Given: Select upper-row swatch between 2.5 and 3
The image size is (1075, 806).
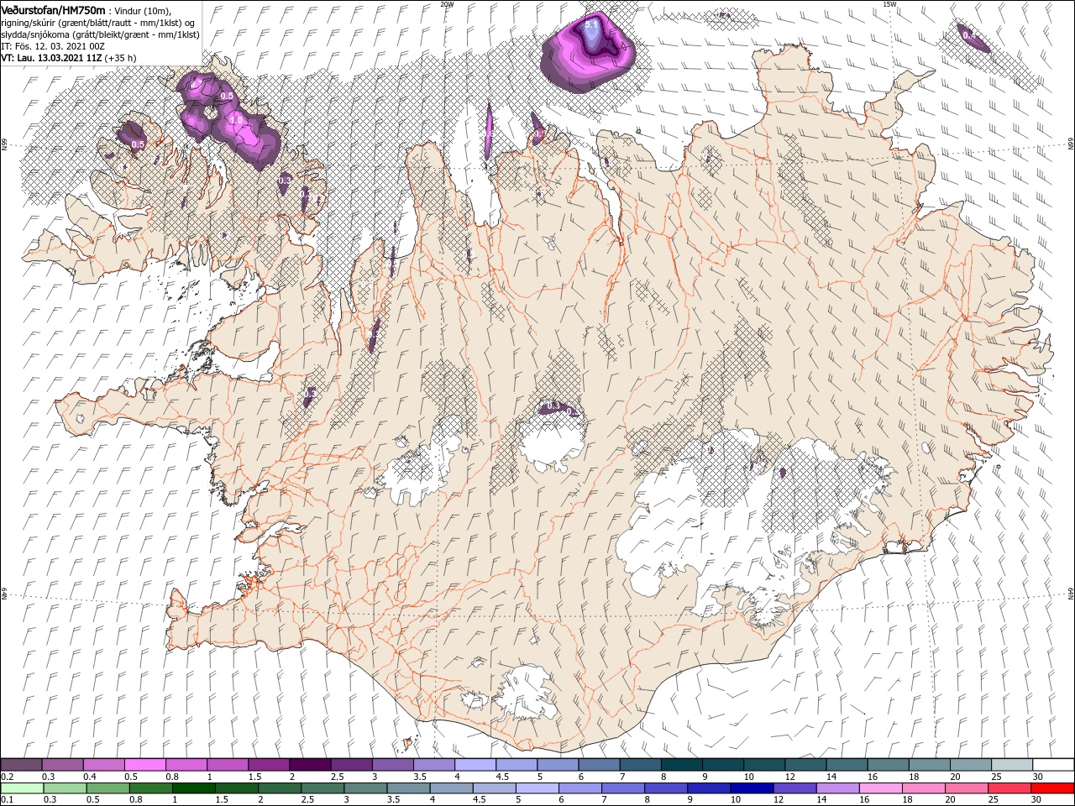Looking at the screenshot, I should pos(351,765).
